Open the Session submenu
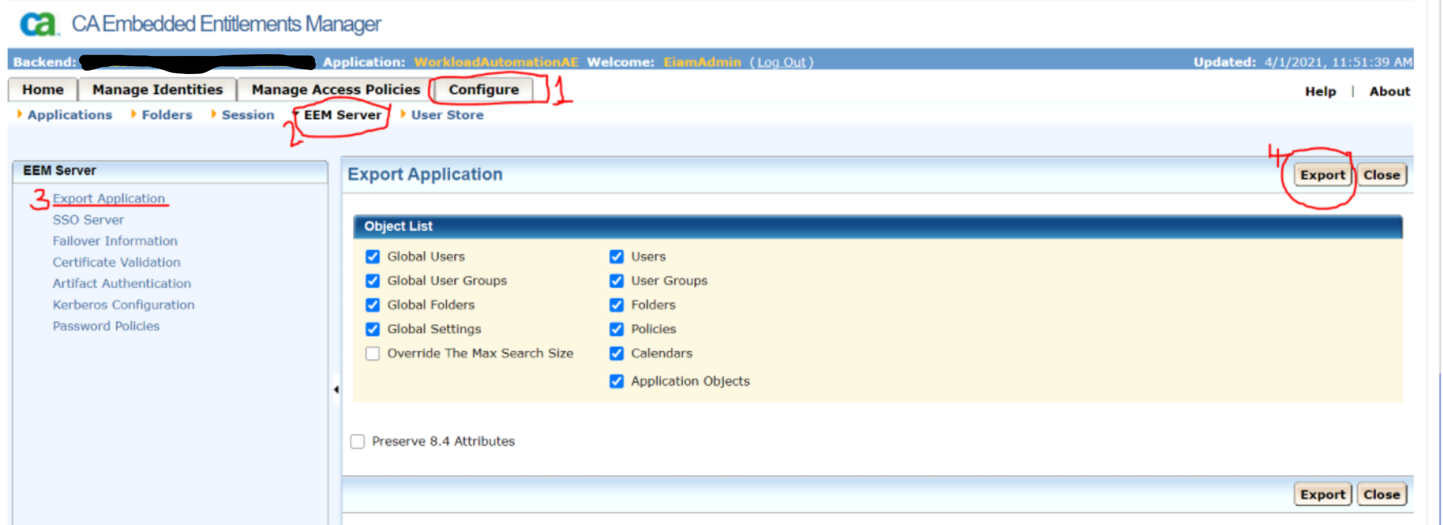The image size is (1443, 525). 247,115
